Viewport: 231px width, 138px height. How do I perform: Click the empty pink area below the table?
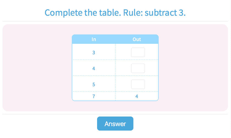tap(115, 106)
